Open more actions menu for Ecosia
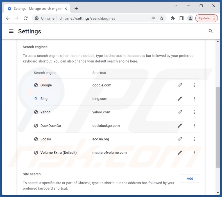222x197 pixels. pyautogui.click(x=194, y=139)
